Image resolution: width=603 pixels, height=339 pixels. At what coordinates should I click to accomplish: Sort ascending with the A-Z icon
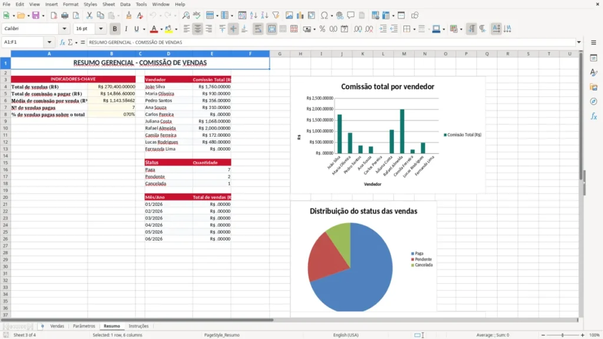click(x=253, y=15)
